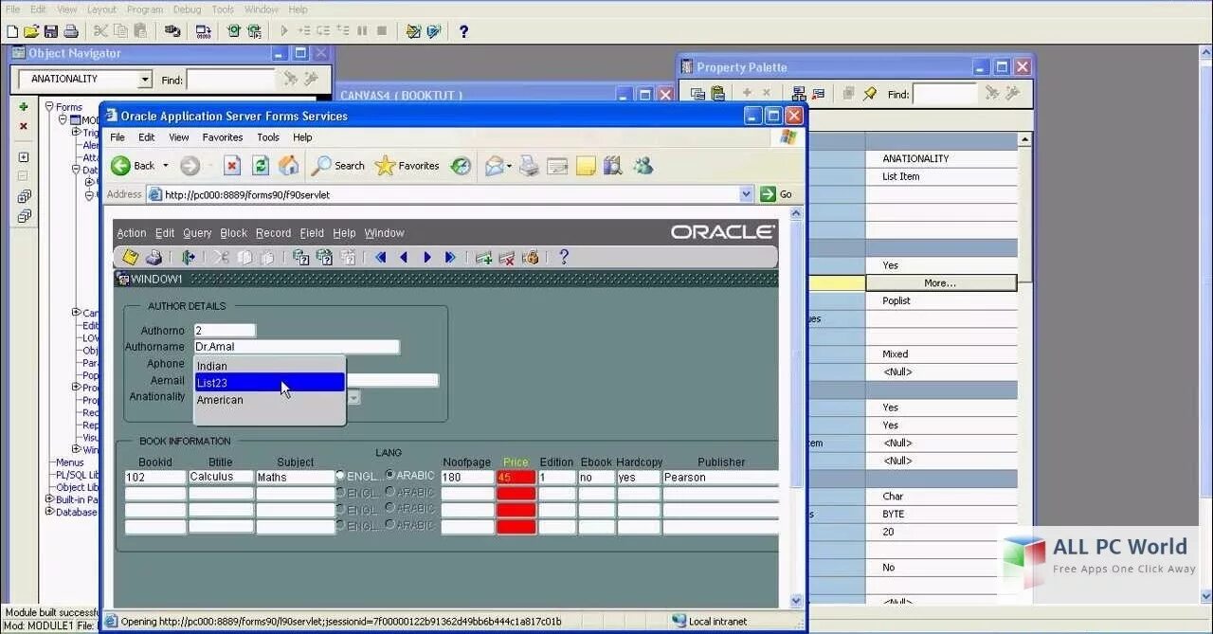Click the Open folder icon in Forms Builder toolbar
This screenshot has height=634, width=1213.
(x=31, y=31)
